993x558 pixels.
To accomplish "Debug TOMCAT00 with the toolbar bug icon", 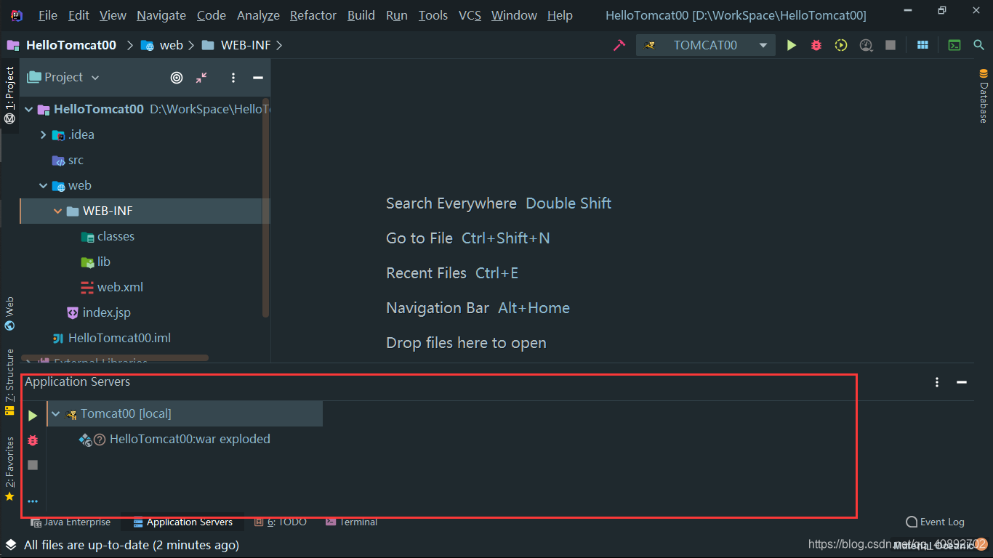I will pos(816,45).
